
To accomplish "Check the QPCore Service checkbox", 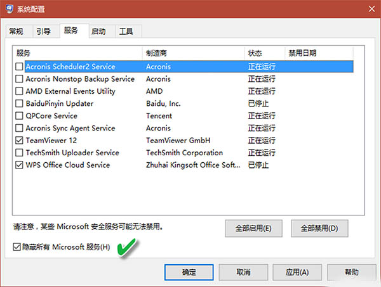I will point(20,116).
